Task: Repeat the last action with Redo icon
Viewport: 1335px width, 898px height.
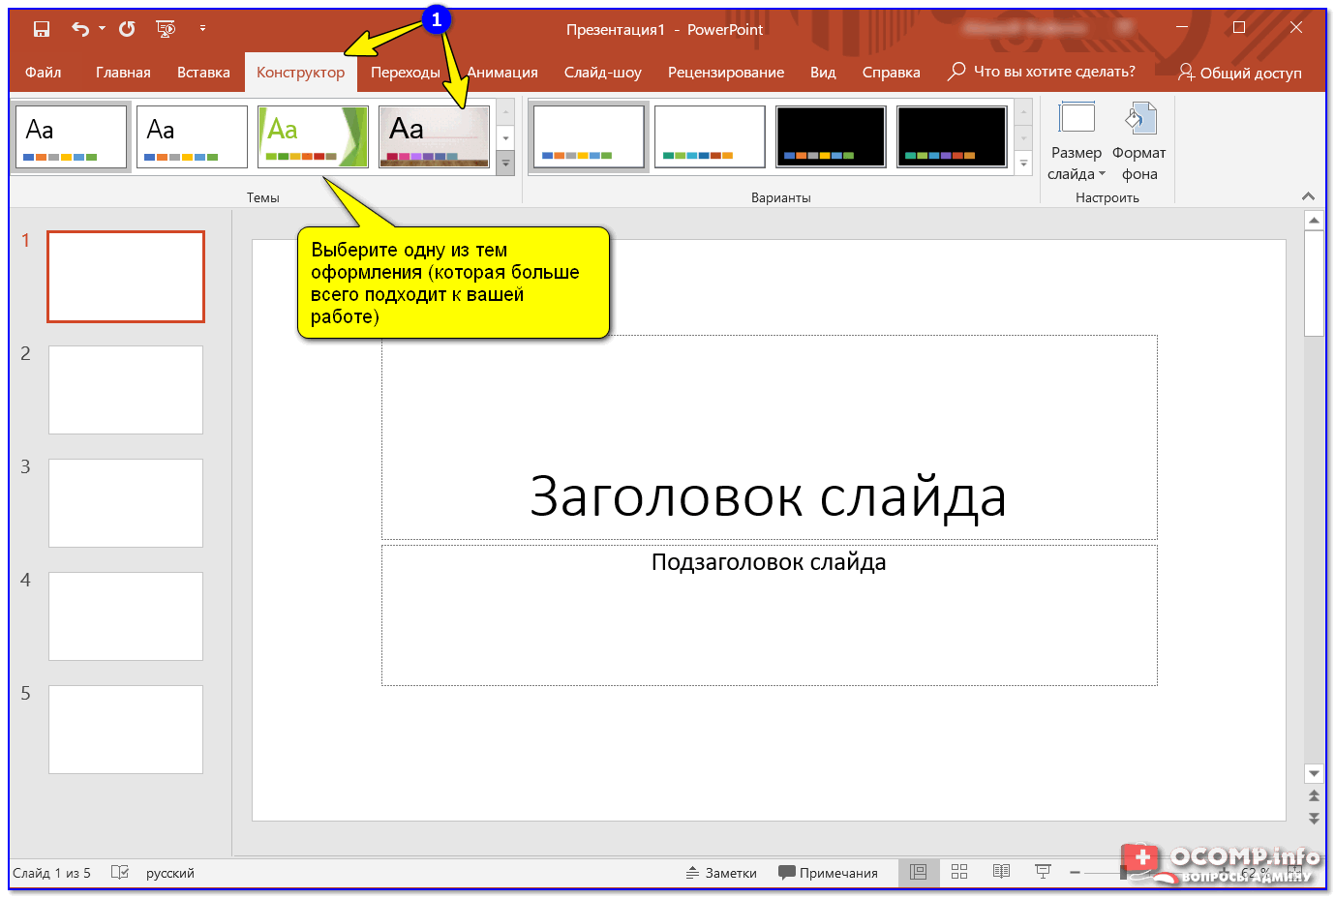Action: [127, 29]
